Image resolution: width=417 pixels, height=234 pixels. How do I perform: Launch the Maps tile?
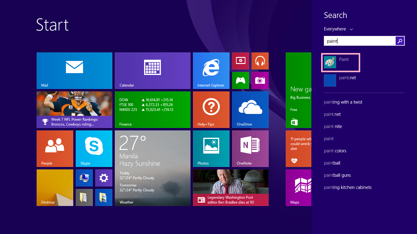coord(299,188)
